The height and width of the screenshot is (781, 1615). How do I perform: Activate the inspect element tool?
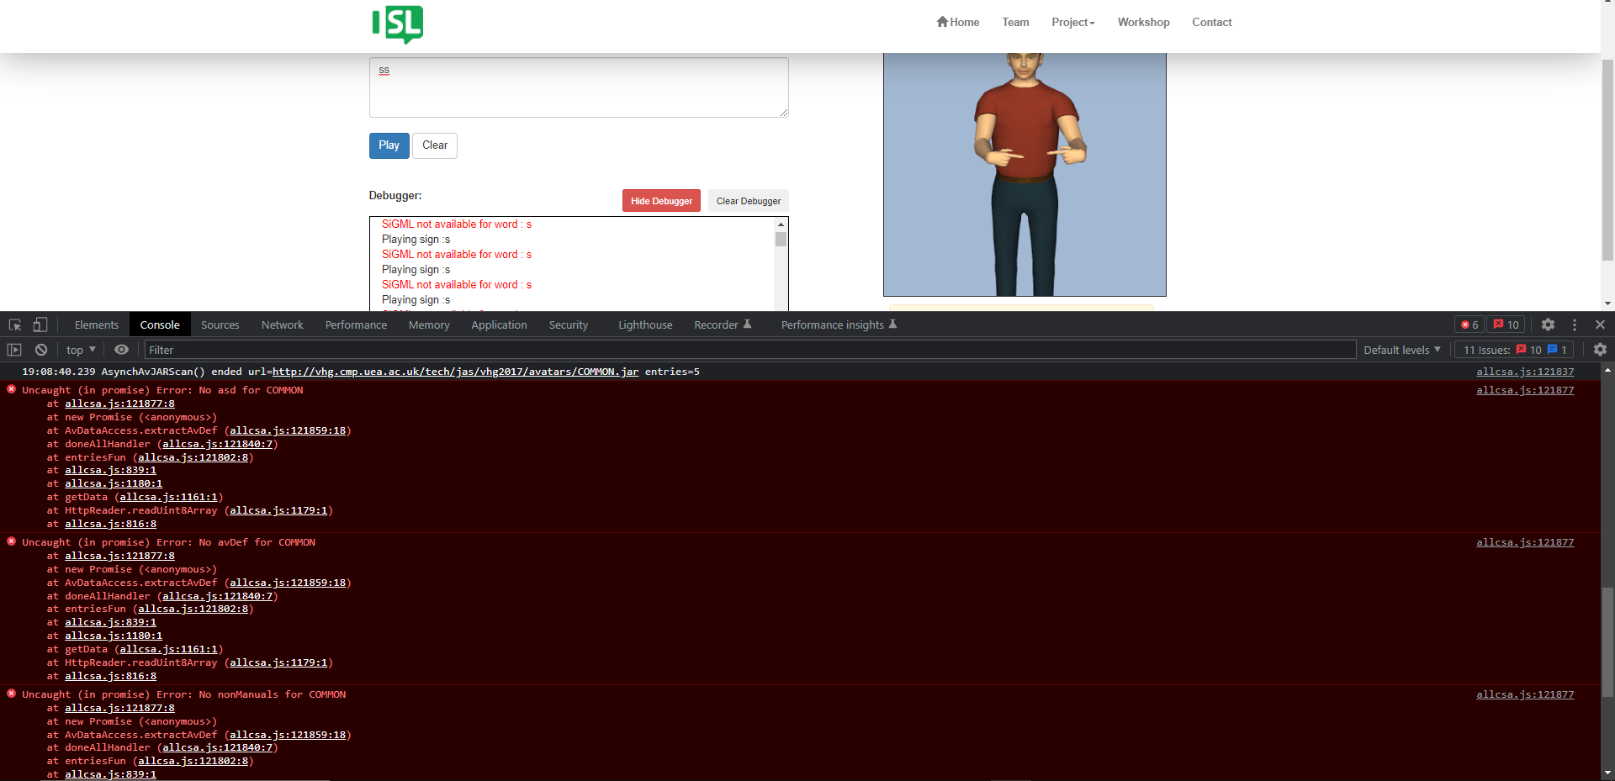(13, 325)
